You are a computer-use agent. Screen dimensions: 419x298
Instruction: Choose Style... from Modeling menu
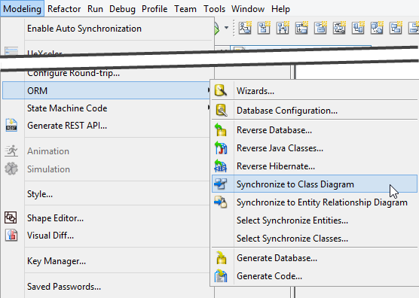click(x=40, y=194)
